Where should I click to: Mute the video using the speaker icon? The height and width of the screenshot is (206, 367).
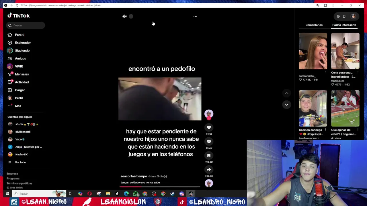coord(124,17)
